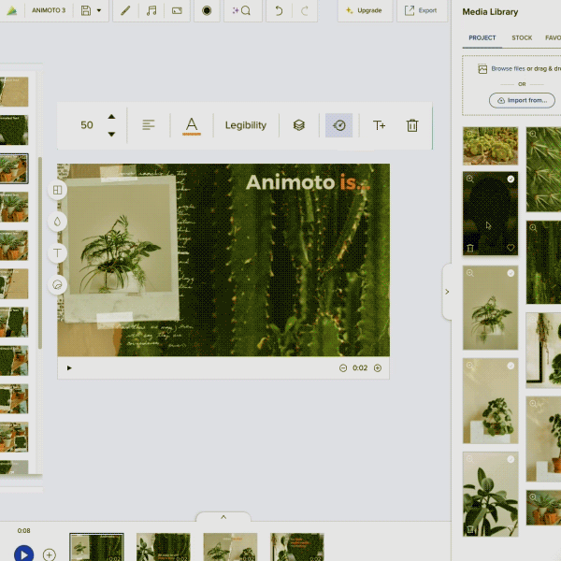Delete the rubber plant leaves library image
Viewport: 561px width, 561px height.
click(470, 529)
